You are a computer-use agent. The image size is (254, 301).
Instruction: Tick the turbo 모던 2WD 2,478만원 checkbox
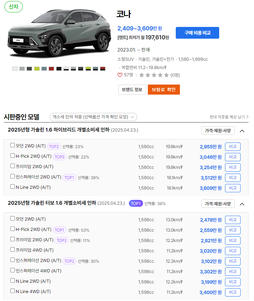tap(12, 219)
